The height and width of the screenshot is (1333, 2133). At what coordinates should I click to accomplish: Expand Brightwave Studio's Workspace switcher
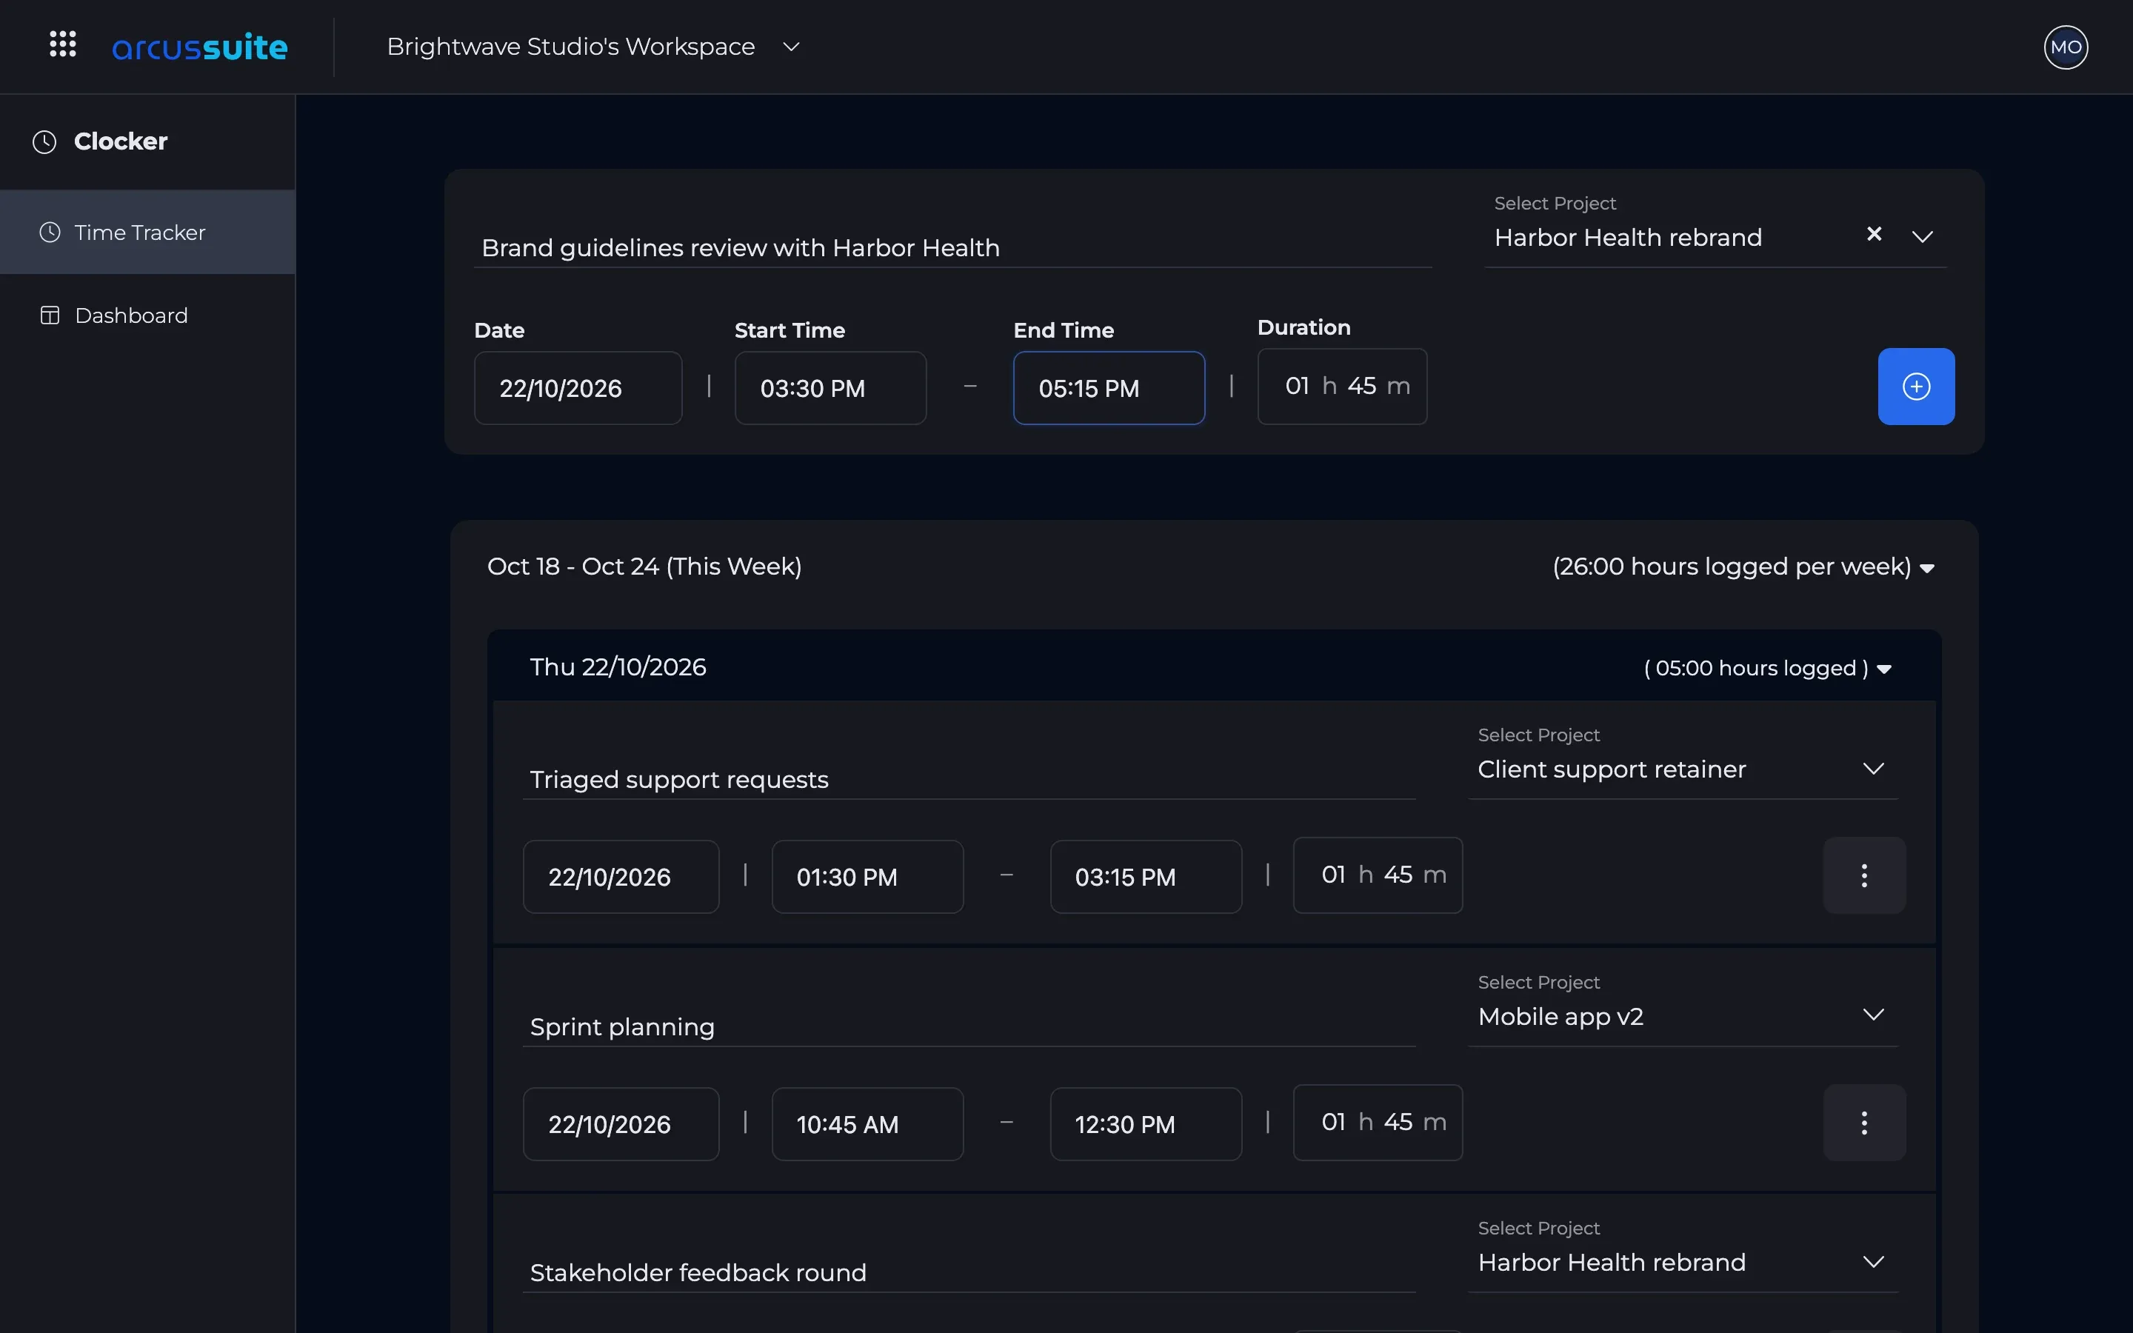[x=791, y=47]
